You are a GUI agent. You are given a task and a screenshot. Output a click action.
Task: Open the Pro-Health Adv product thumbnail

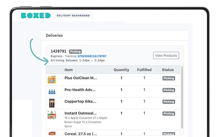[52, 92]
